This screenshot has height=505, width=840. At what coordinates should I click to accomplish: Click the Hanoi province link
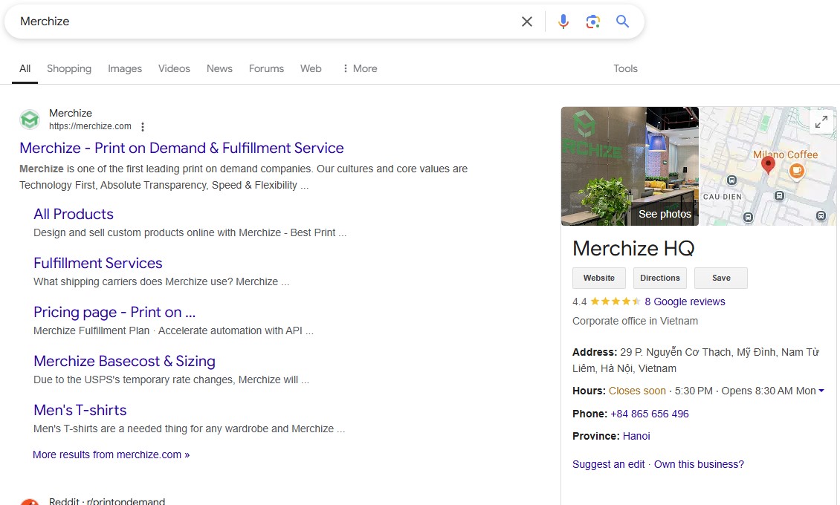click(636, 436)
